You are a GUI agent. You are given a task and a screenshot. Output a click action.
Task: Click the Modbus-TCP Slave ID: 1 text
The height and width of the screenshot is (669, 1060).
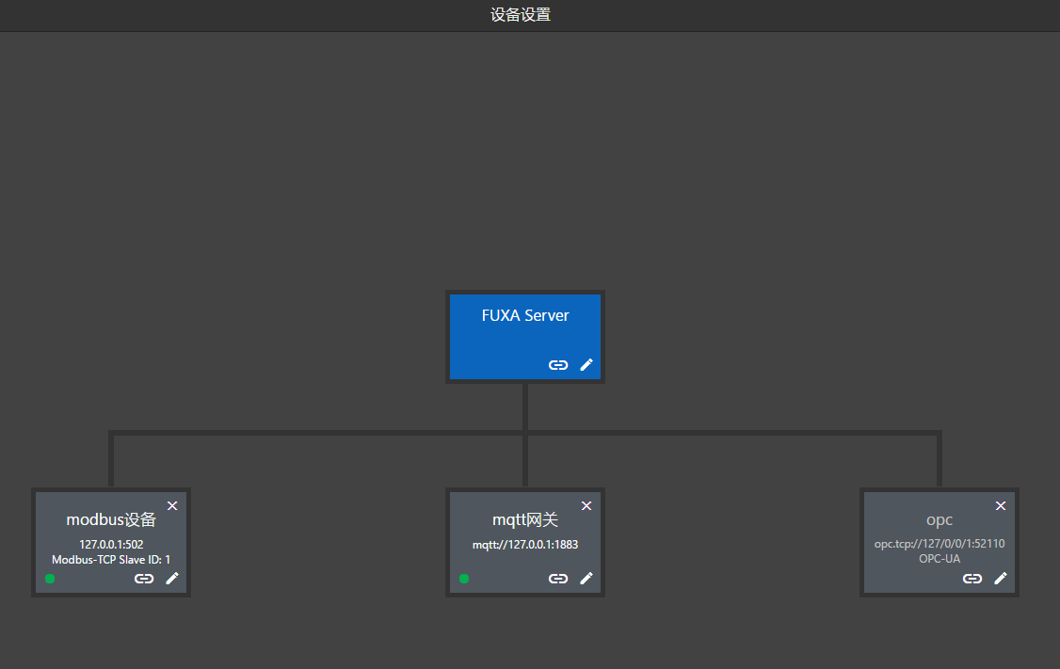111,560
